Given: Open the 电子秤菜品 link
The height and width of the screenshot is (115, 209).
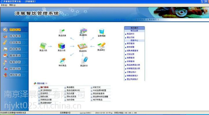Looking at the screenshot, I should [98, 100].
